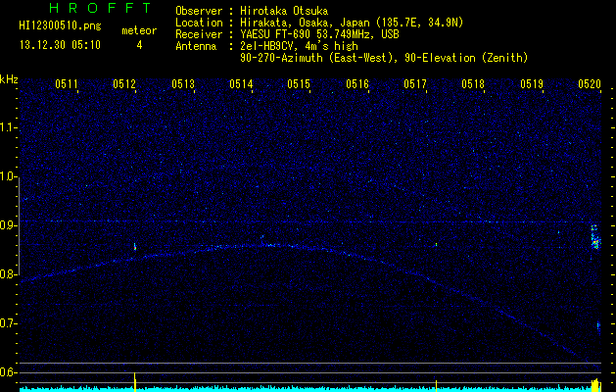Click the 0516 time marker
This screenshot has width=616, height=392.
point(357,84)
